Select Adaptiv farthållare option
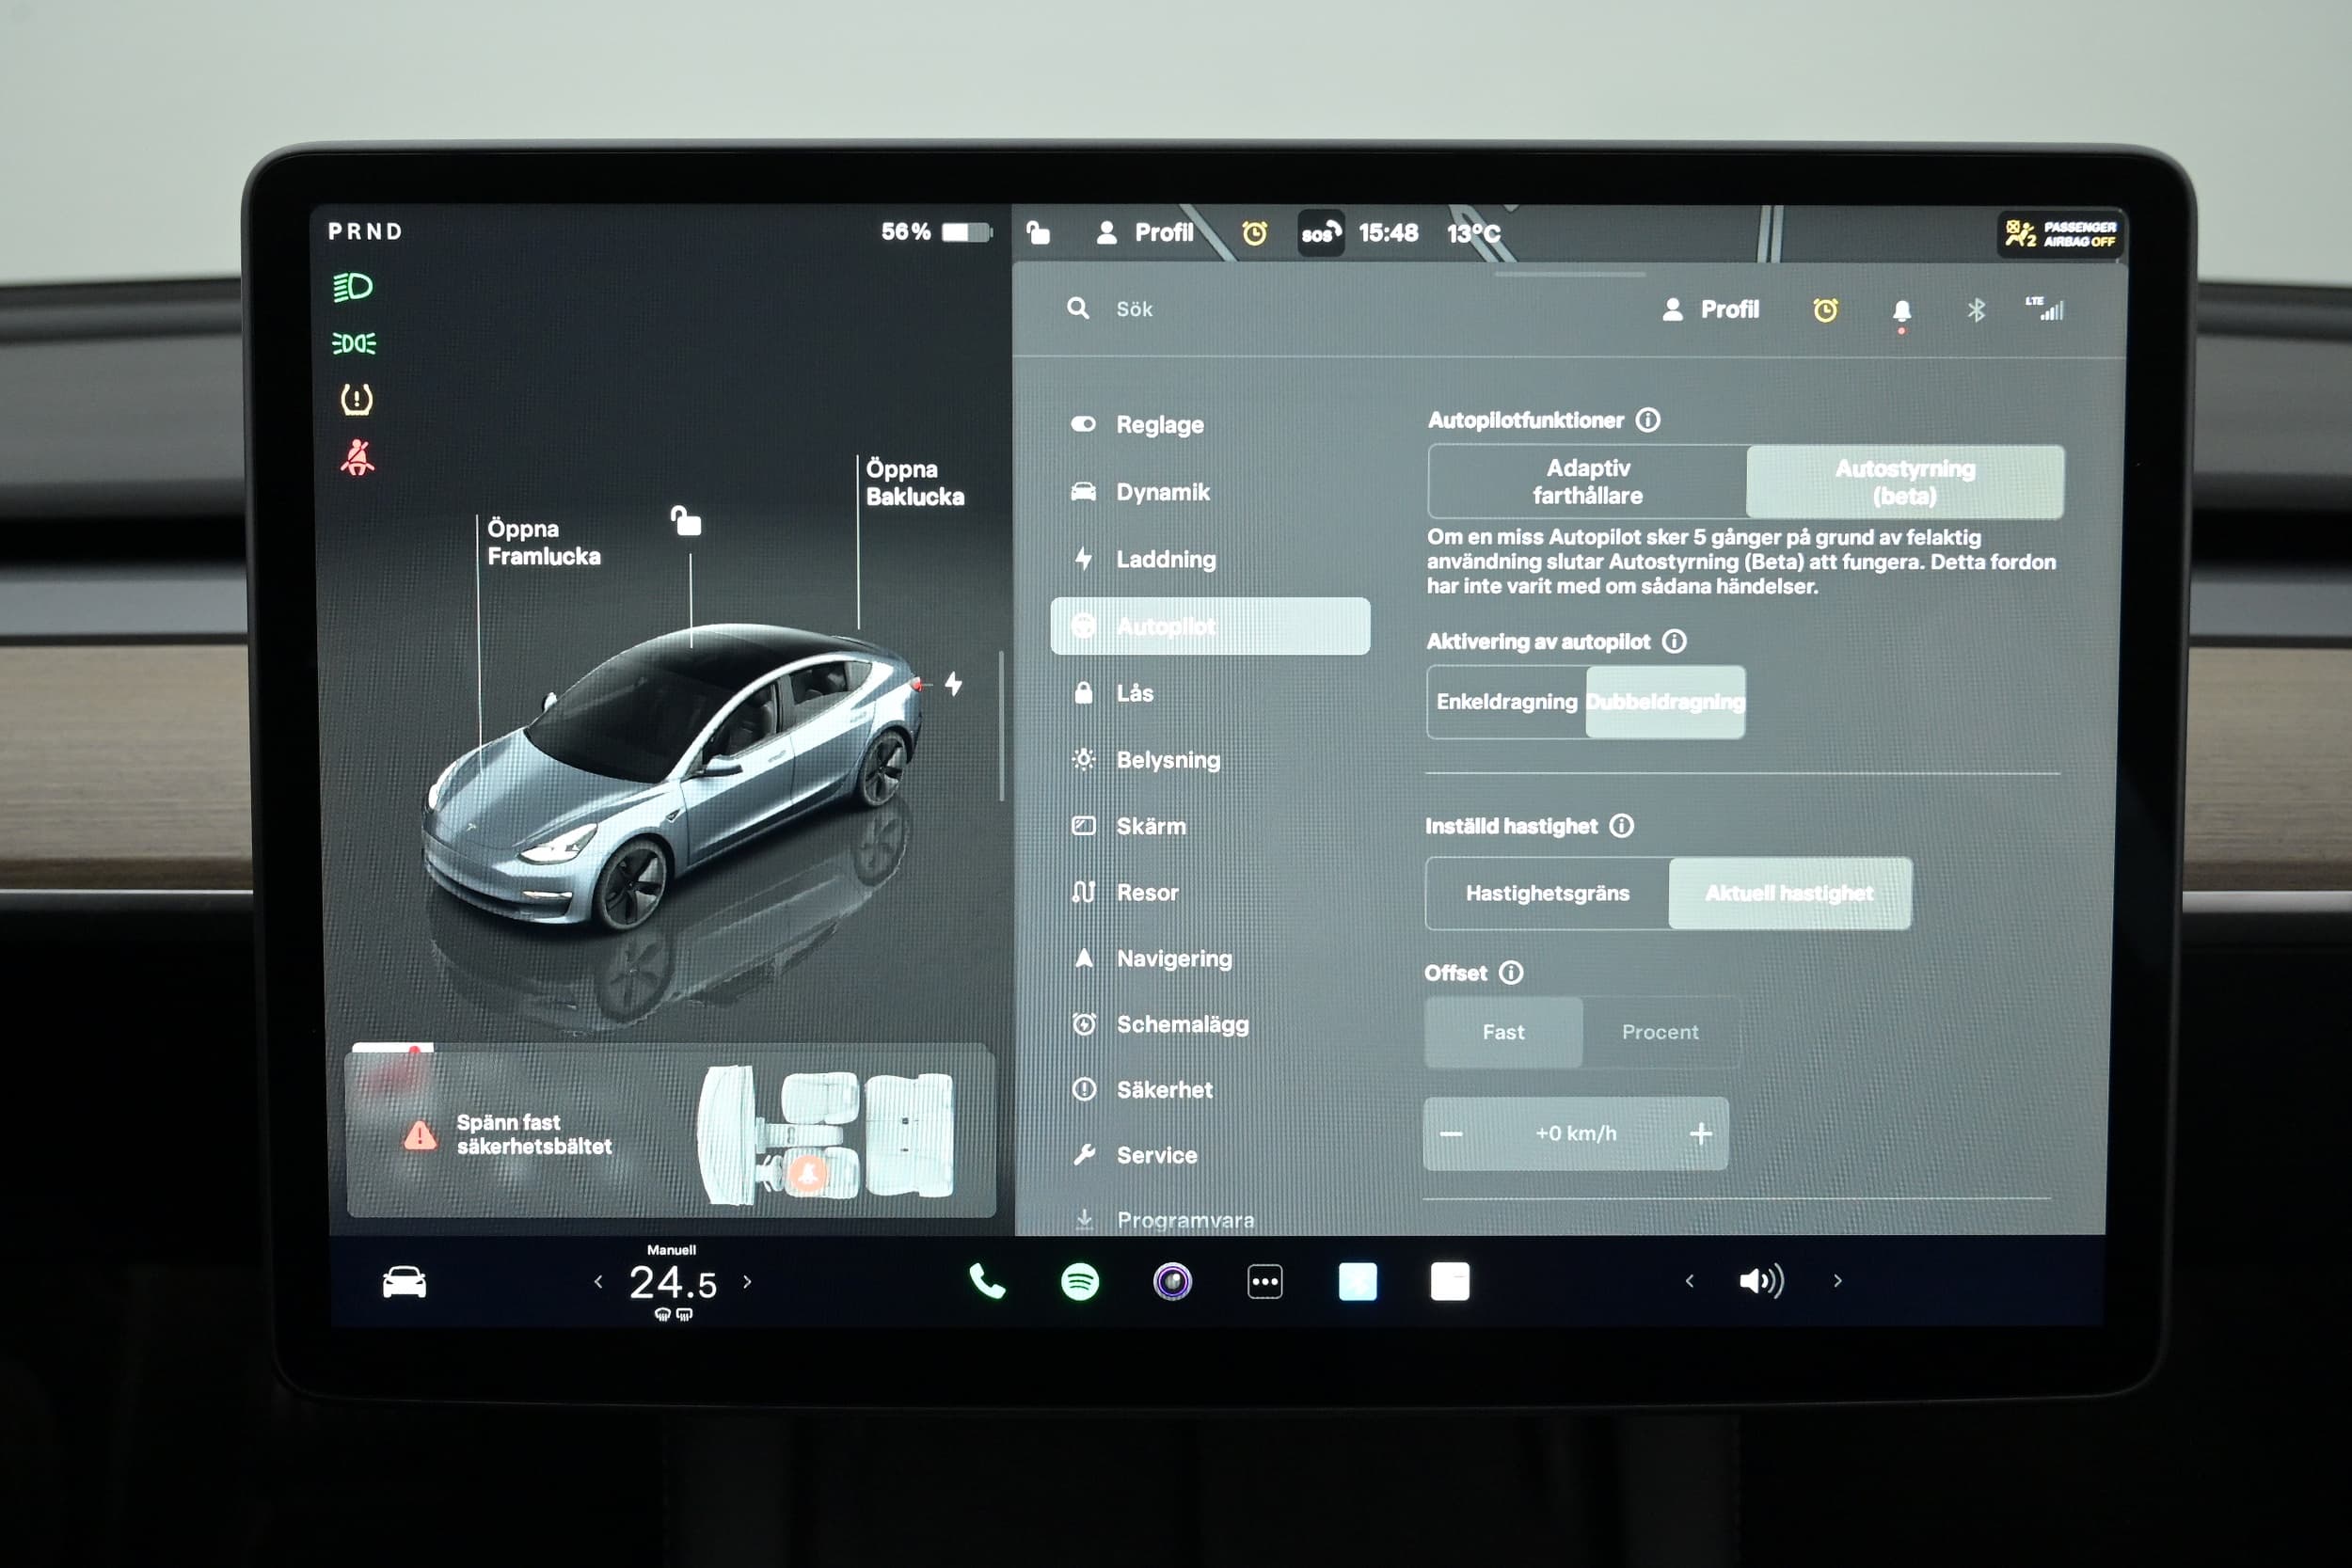 [x=1588, y=482]
